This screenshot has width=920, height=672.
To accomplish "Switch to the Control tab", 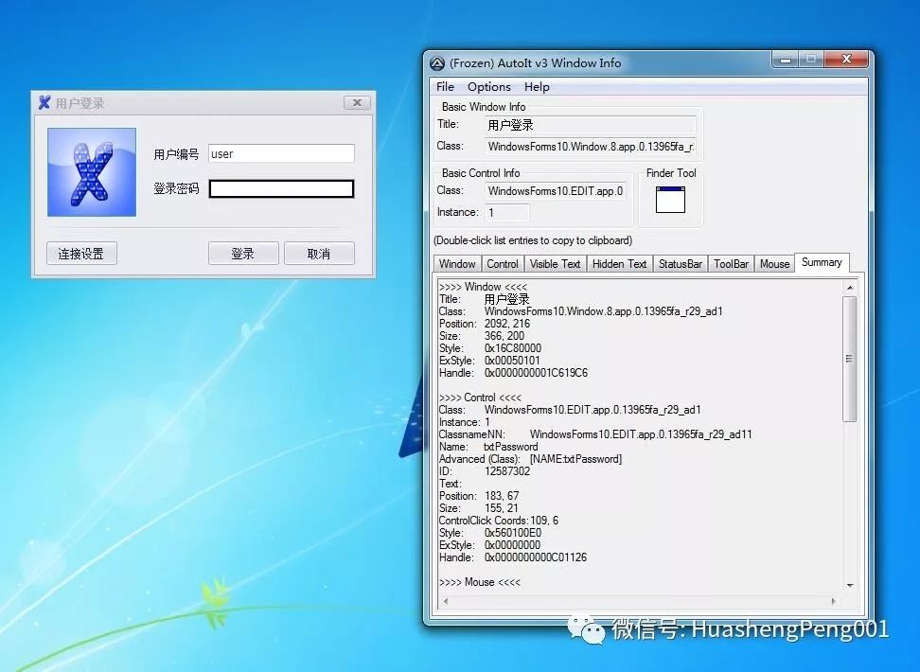I will [x=503, y=264].
